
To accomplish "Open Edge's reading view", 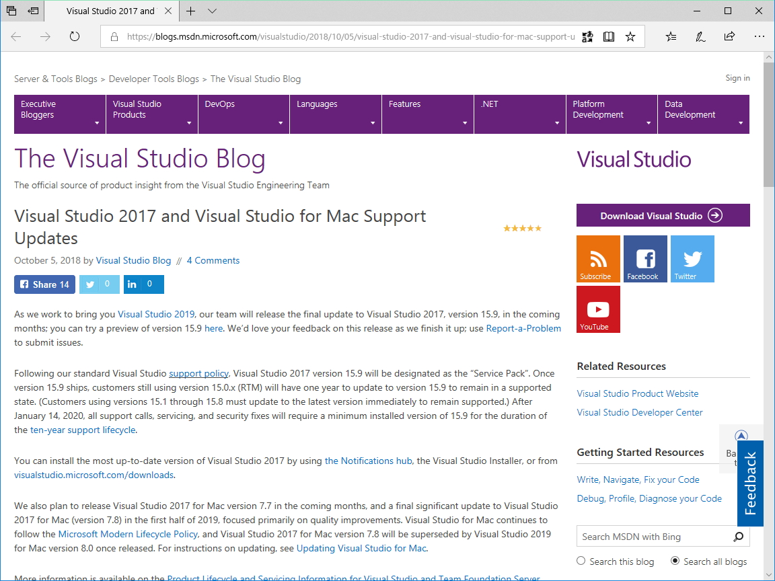I will (x=608, y=36).
